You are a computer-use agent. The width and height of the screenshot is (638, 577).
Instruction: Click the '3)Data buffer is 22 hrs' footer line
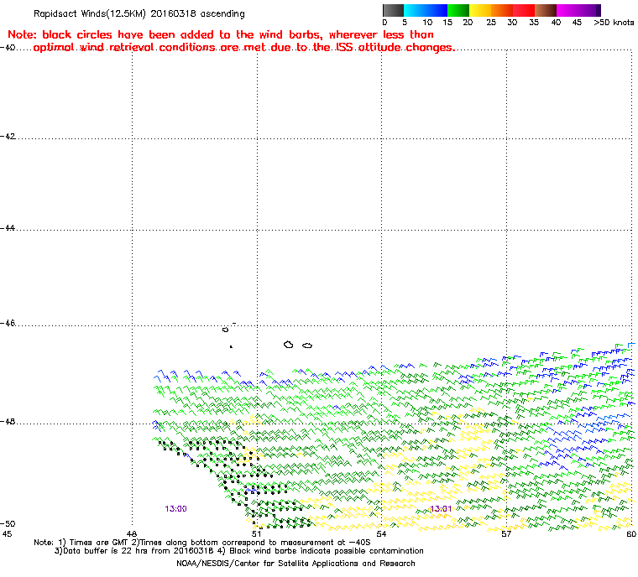[239, 551]
